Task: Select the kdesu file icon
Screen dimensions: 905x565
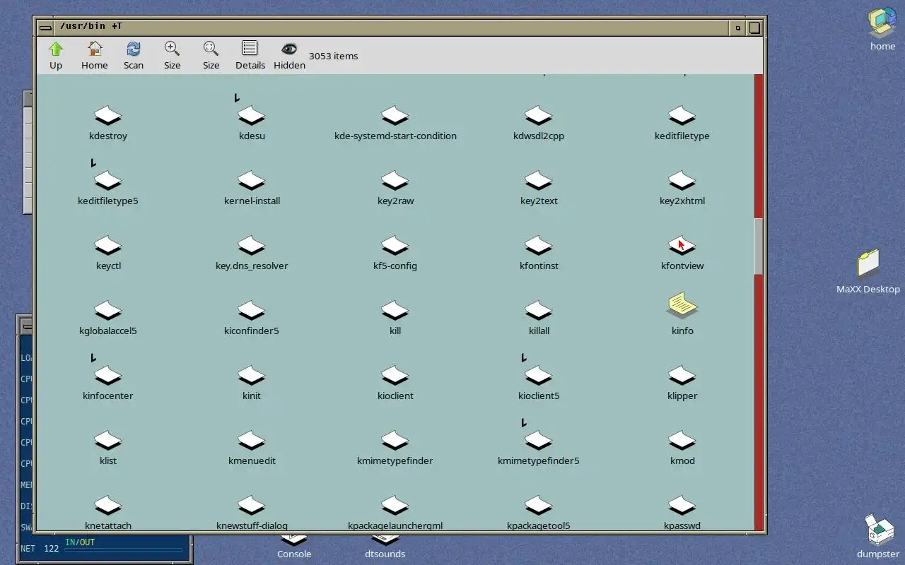Action: coord(252,116)
